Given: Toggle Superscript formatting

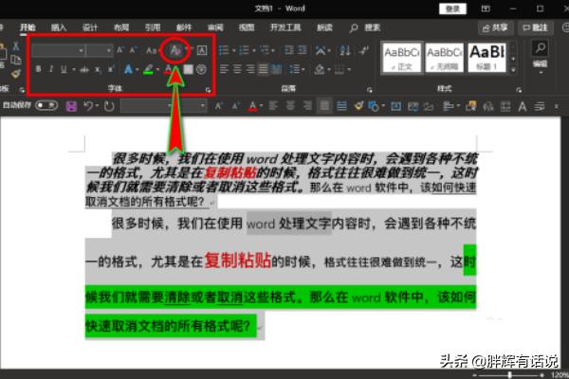Looking at the screenshot, I should tap(111, 69).
